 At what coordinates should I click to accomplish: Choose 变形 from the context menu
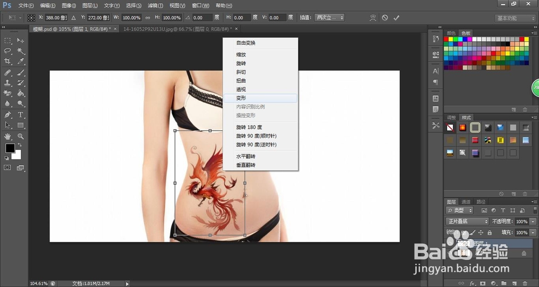click(260, 98)
